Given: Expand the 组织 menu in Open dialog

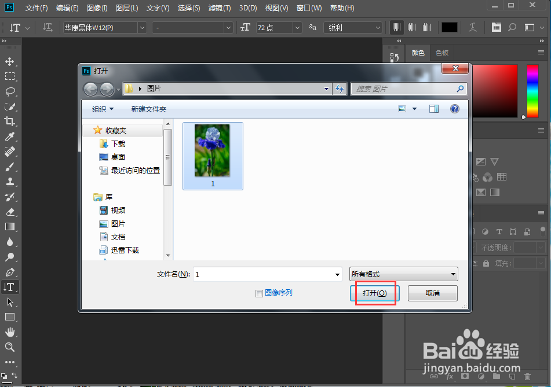Looking at the screenshot, I should pos(103,109).
